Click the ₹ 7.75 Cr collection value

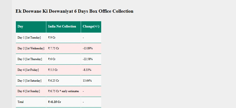[54, 48]
